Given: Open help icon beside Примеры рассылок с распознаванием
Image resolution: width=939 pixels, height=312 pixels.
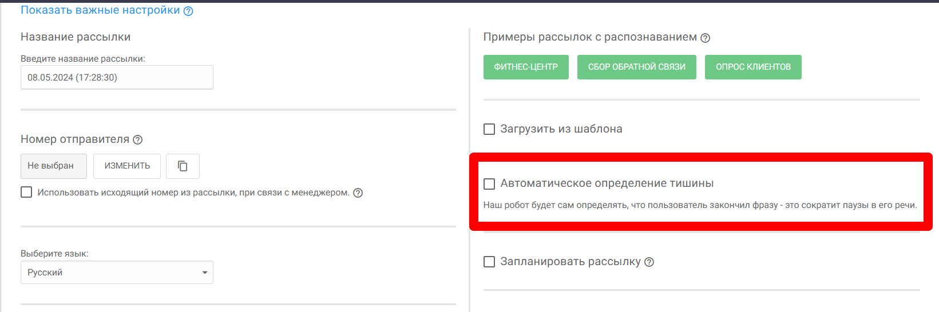Looking at the screenshot, I should coord(706,38).
